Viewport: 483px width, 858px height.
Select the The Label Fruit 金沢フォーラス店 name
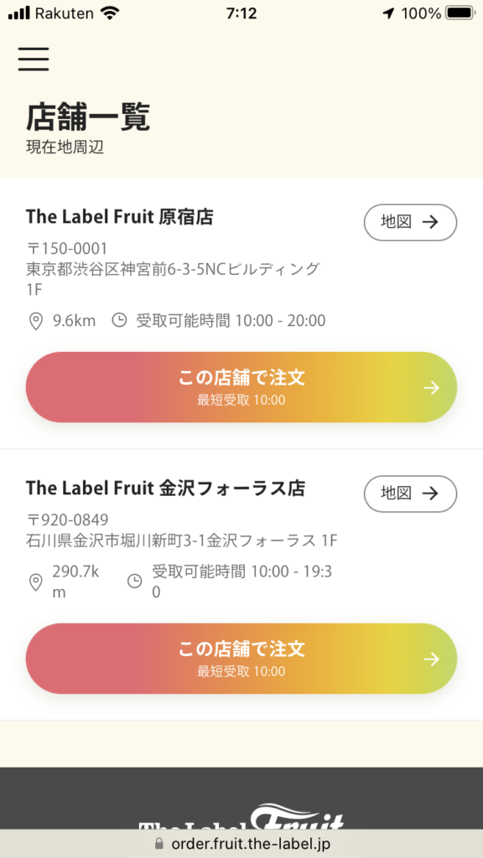click(165, 488)
